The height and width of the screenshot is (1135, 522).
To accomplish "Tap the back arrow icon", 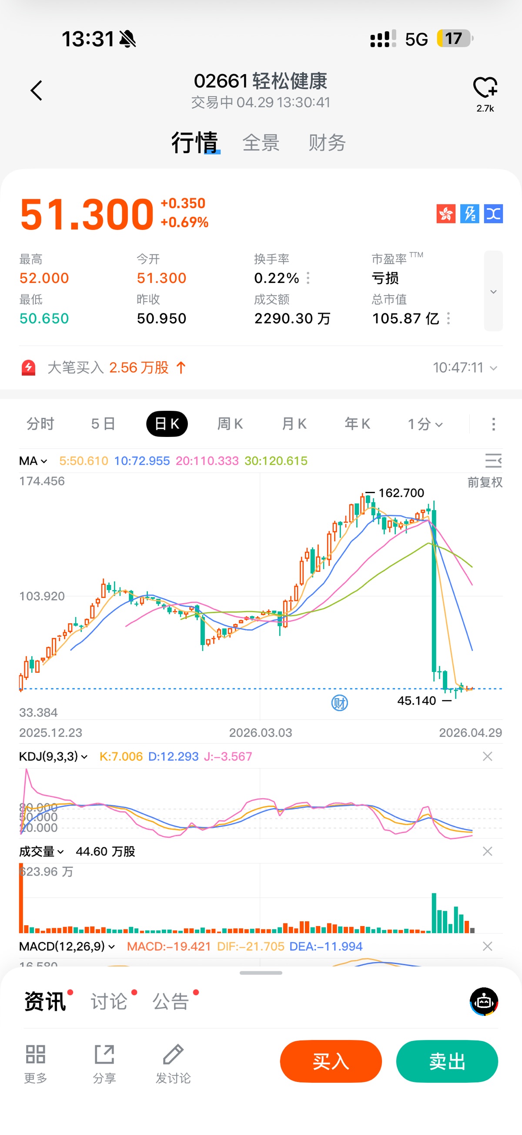I will pos(37,91).
